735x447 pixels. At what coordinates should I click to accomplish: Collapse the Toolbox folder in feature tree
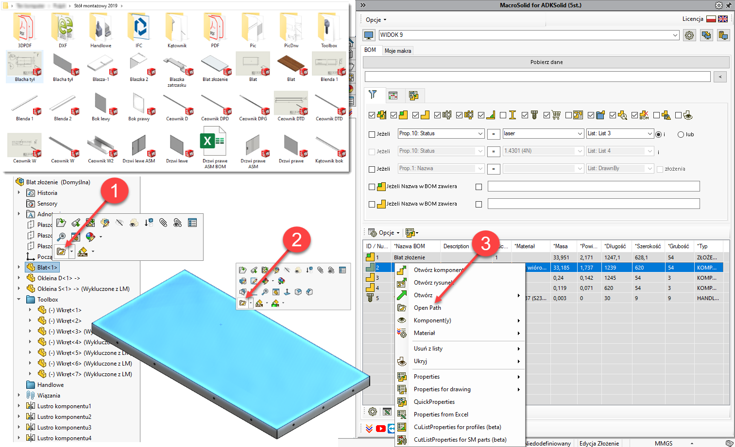click(x=19, y=299)
